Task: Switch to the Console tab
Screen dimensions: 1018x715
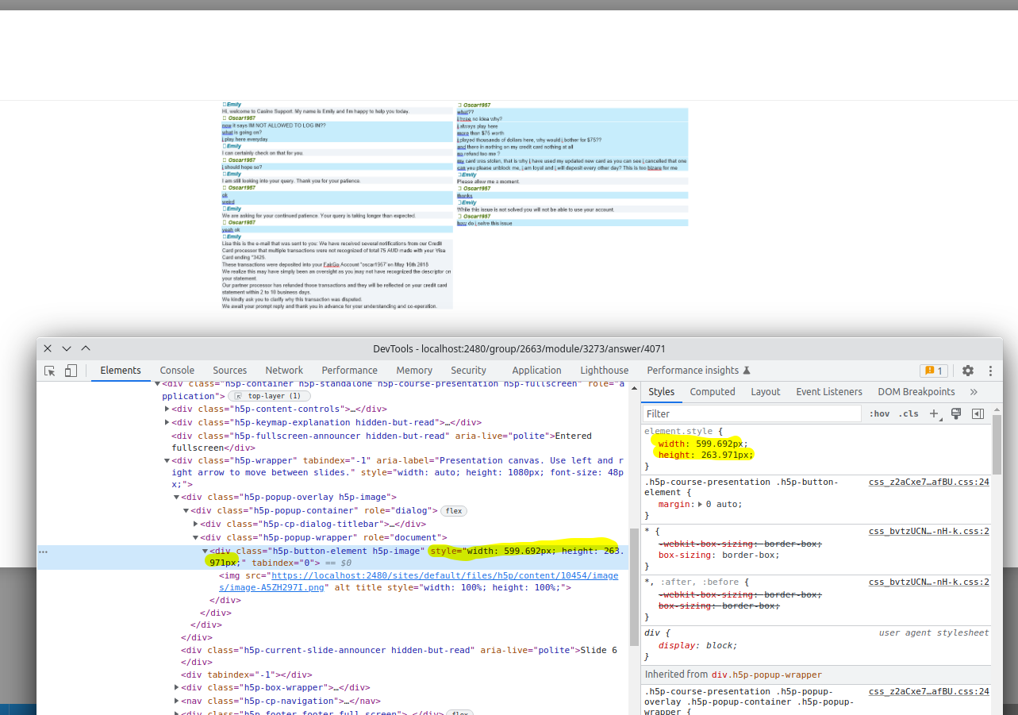Action: (177, 371)
